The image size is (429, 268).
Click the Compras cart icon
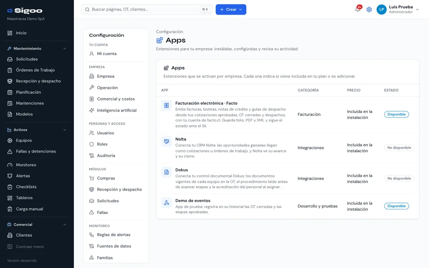[92, 178]
